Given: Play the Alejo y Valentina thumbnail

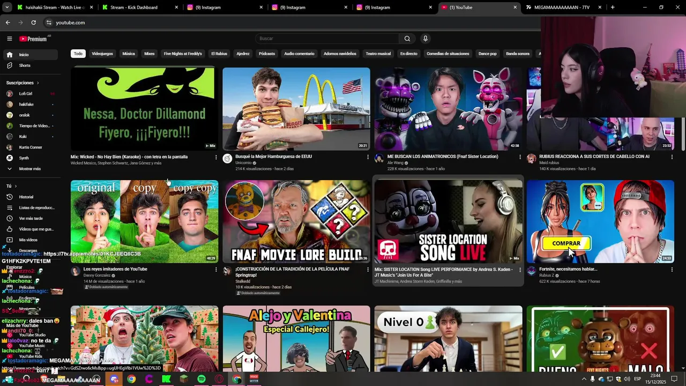Looking at the screenshot, I should pyautogui.click(x=296, y=339).
